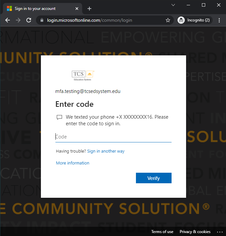Image resolution: width=226 pixels, height=236 pixels.
Task: Click the footer ellipsis for more options
Action: point(220,232)
